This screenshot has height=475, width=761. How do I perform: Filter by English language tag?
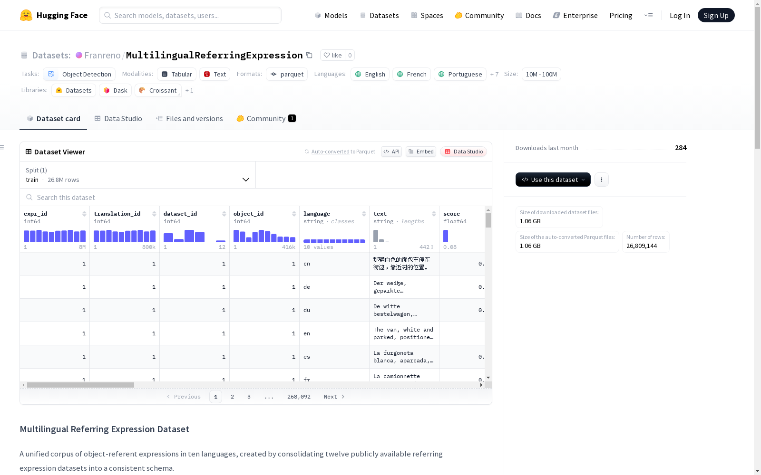[x=370, y=74]
